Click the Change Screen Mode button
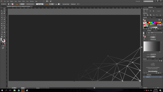Viewport: 163px width, 92px height. click(3, 48)
